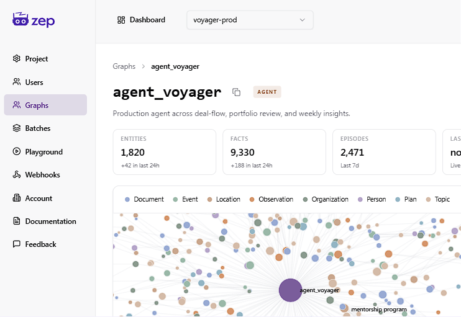Open the Playground page
461x317 pixels.
pos(45,151)
